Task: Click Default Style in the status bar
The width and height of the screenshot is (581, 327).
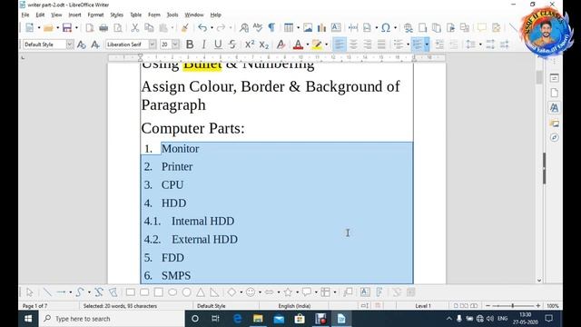Action: pyautogui.click(x=212, y=306)
